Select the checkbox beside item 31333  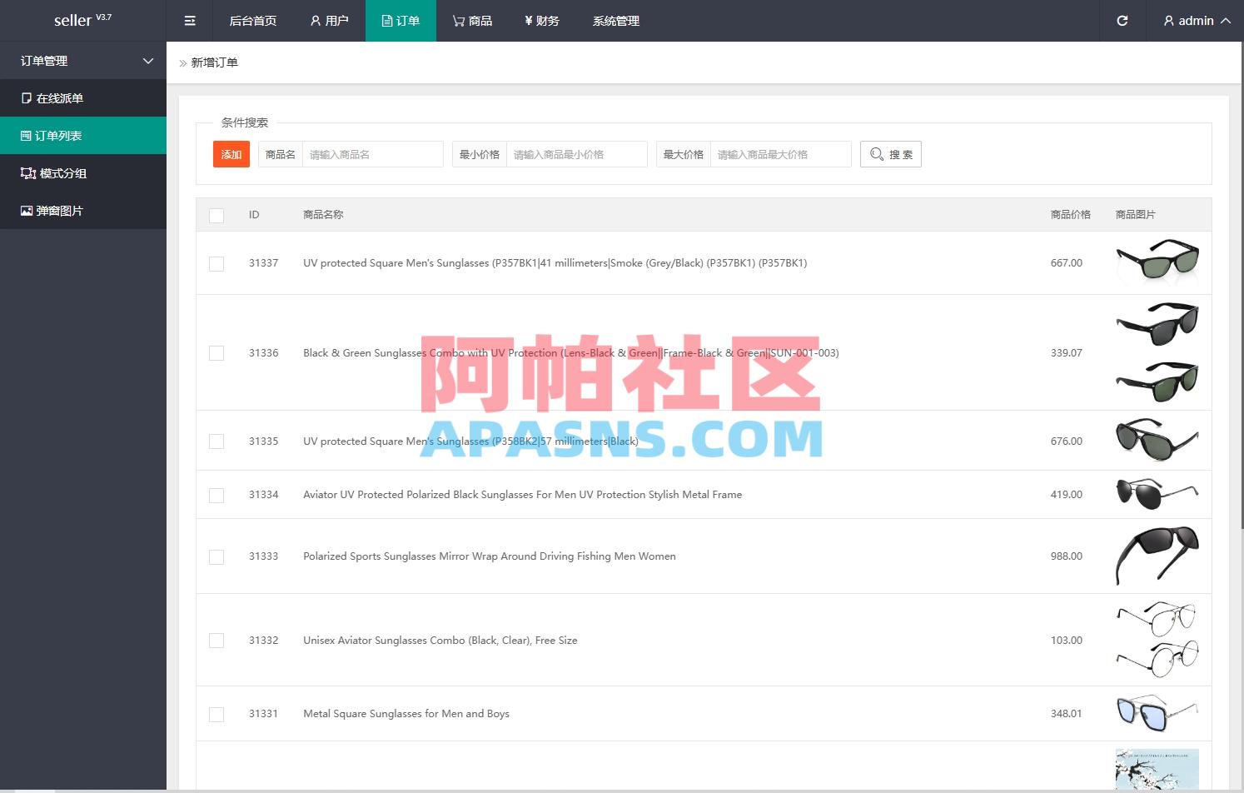[216, 556]
